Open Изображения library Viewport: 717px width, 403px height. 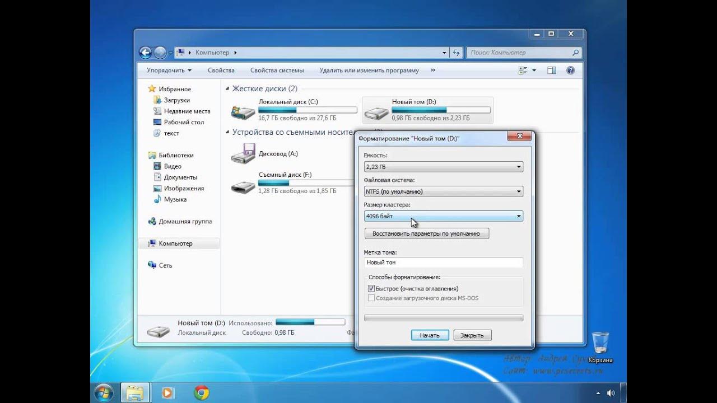point(184,189)
